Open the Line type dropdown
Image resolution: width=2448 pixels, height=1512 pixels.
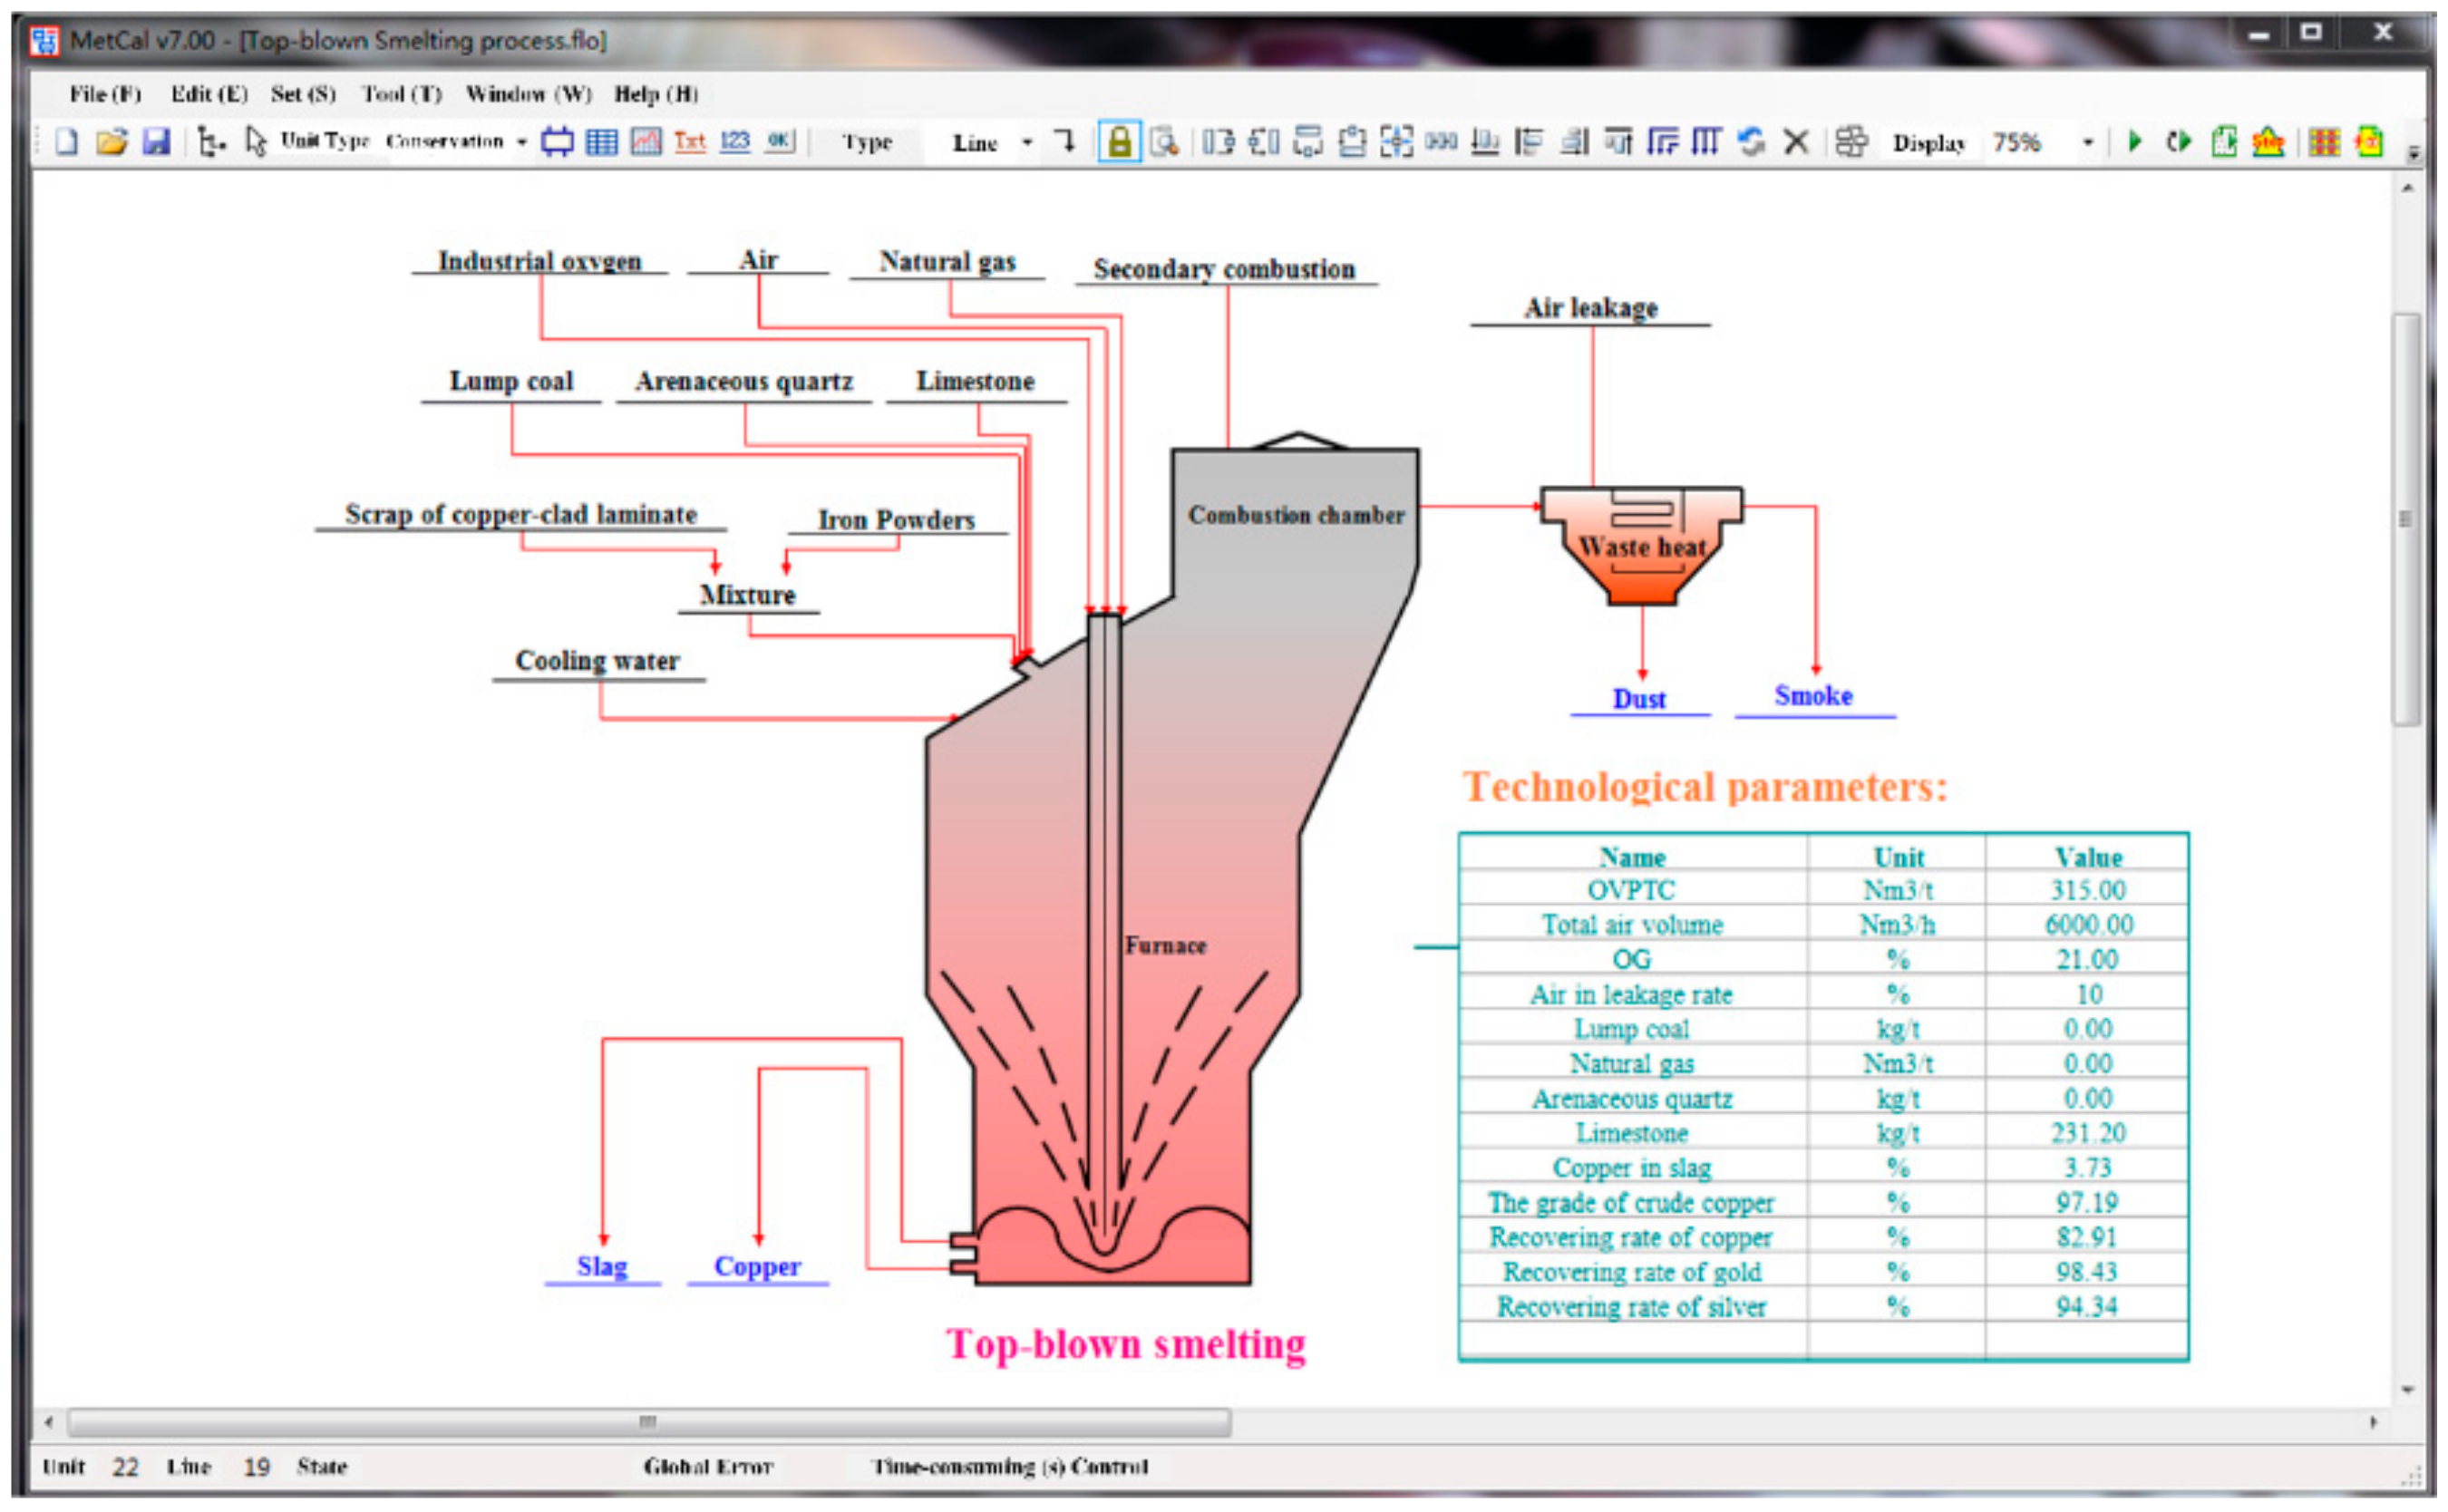click(1026, 143)
